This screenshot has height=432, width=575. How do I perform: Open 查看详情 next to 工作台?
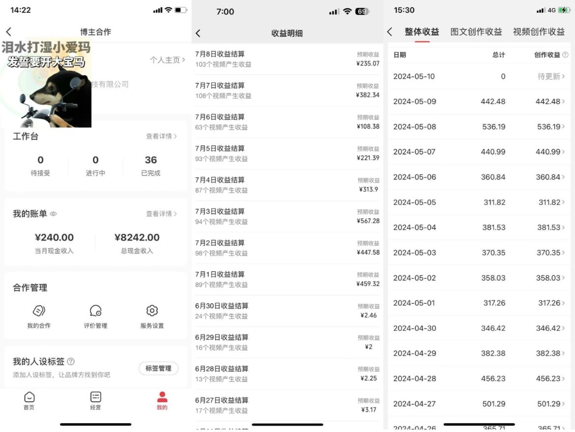pyautogui.click(x=160, y=137)
